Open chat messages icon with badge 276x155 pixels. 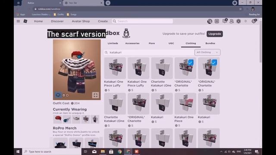(x=224, y=21)
